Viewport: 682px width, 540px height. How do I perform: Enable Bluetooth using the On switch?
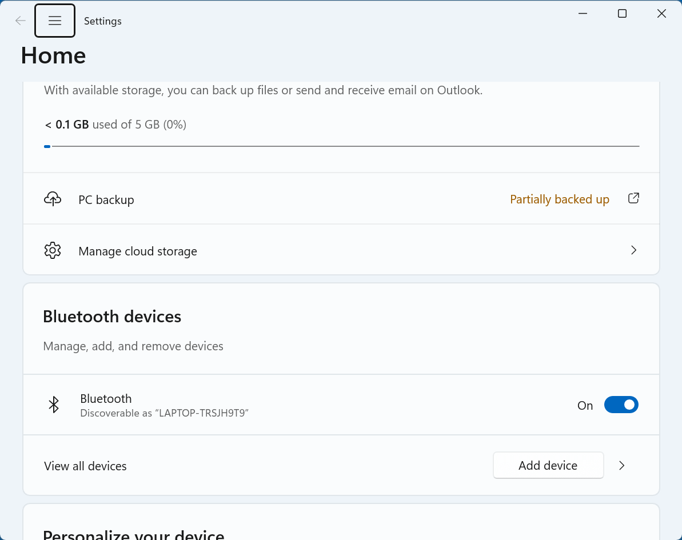[621, 405]
